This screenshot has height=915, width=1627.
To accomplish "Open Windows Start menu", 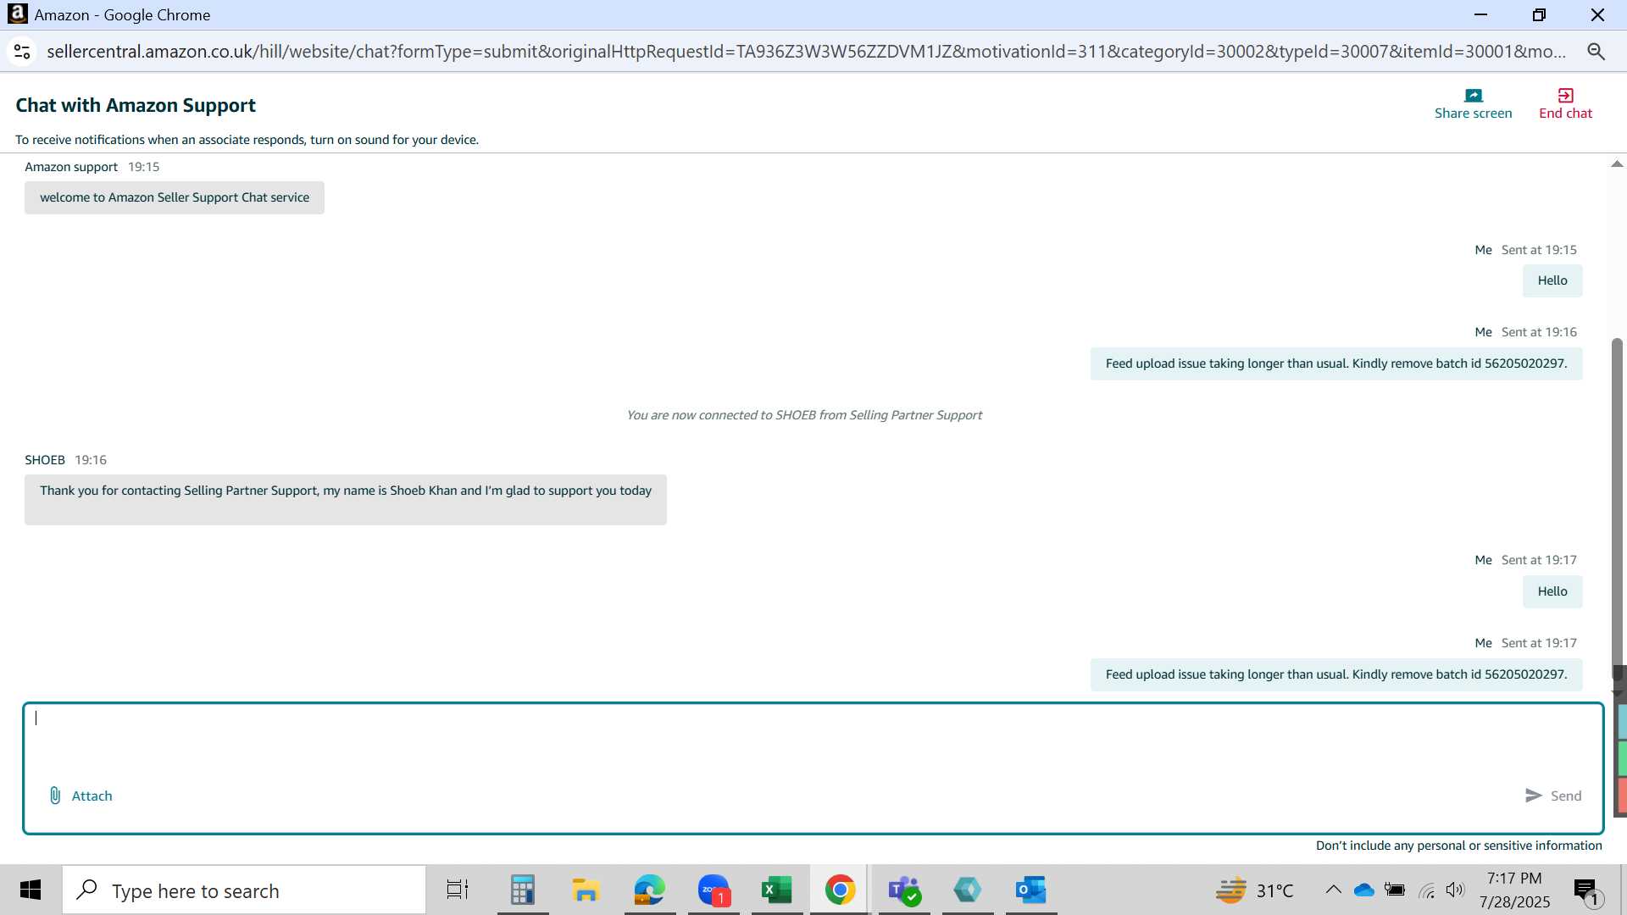I will tap(31, 890).
